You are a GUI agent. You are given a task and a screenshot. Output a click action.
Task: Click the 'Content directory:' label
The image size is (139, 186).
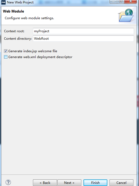tap(18, 39)
